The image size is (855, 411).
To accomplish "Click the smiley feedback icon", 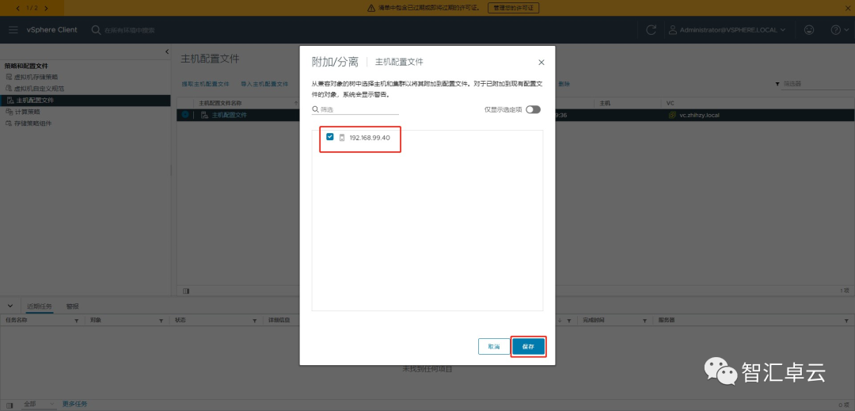I will 809,30.
